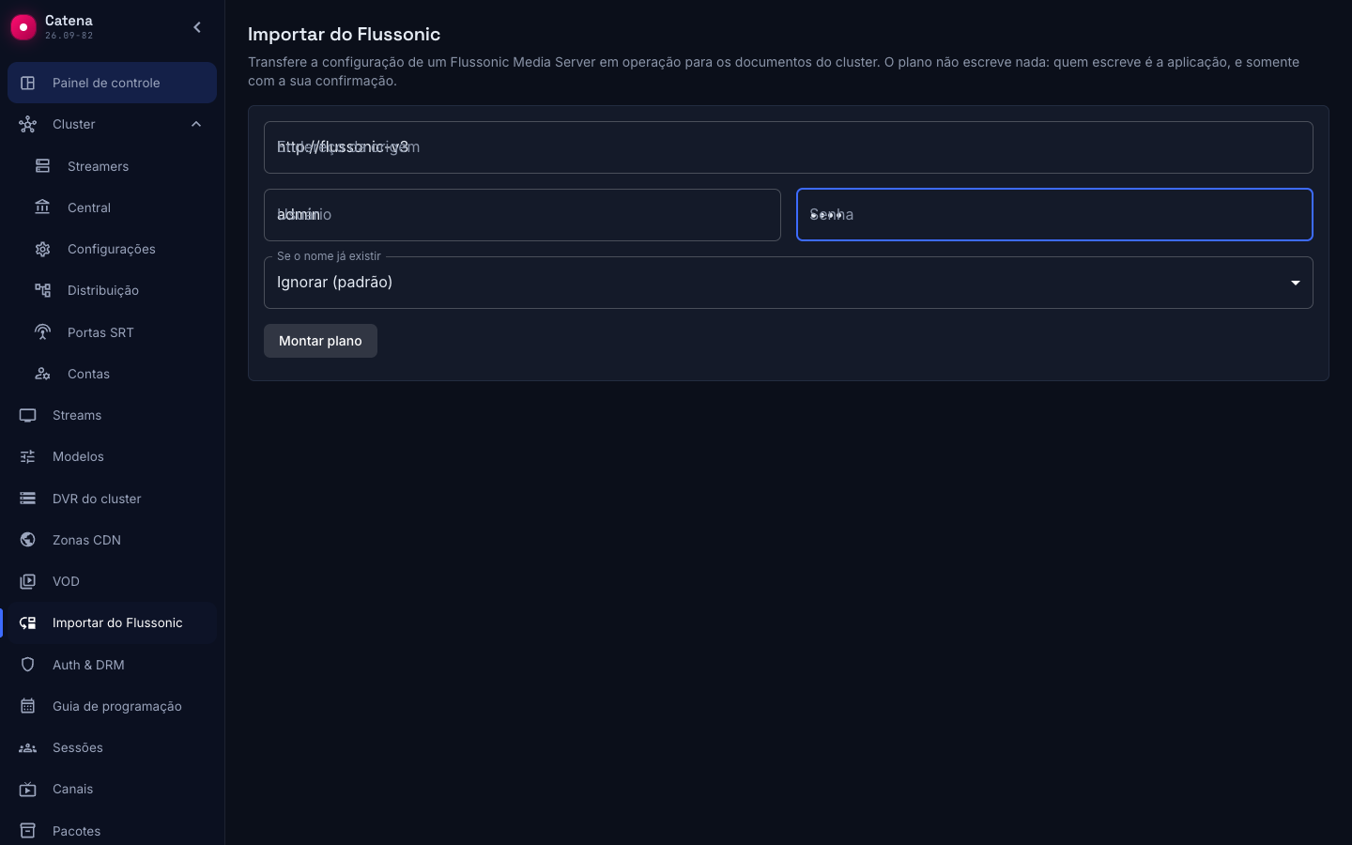Click the Catena logo icon
Screen dimensions: 1352x845
coord(23,27)
